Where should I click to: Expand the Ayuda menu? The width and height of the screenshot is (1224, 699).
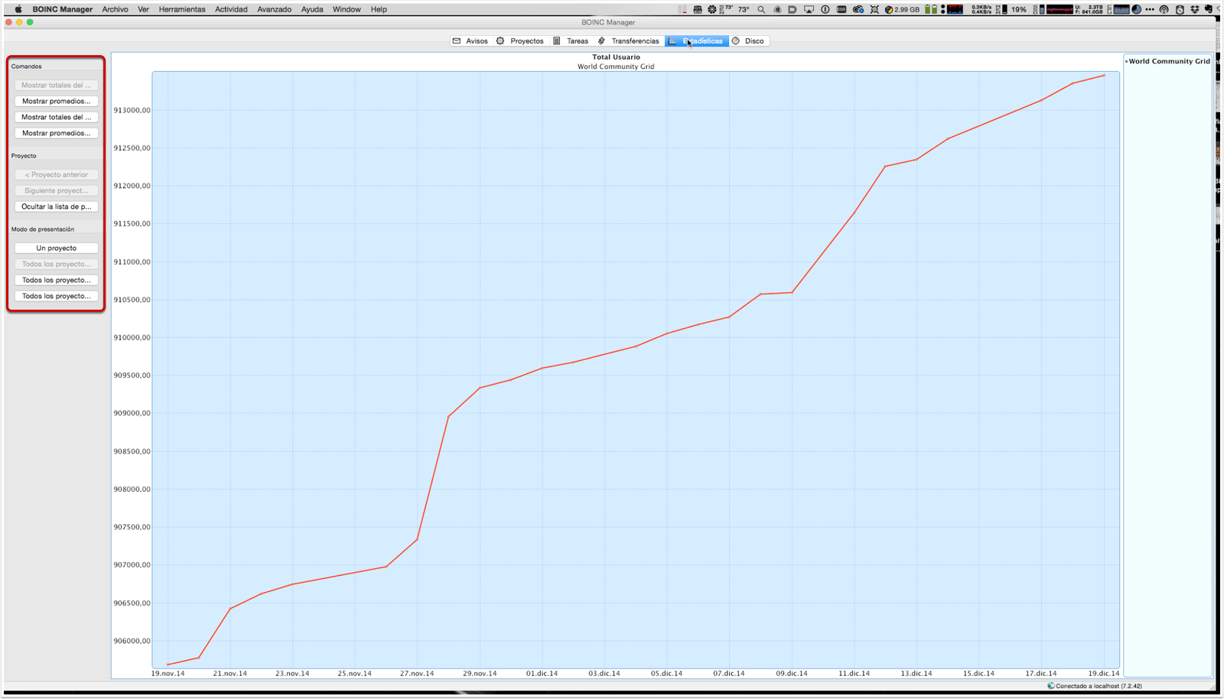312,10
